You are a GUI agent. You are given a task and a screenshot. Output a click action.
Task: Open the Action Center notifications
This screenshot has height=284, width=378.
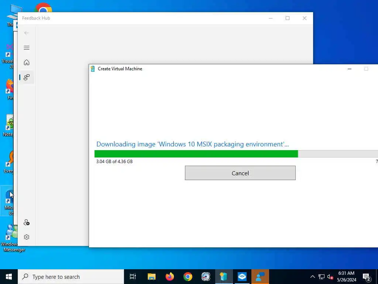tap(367, 277)
